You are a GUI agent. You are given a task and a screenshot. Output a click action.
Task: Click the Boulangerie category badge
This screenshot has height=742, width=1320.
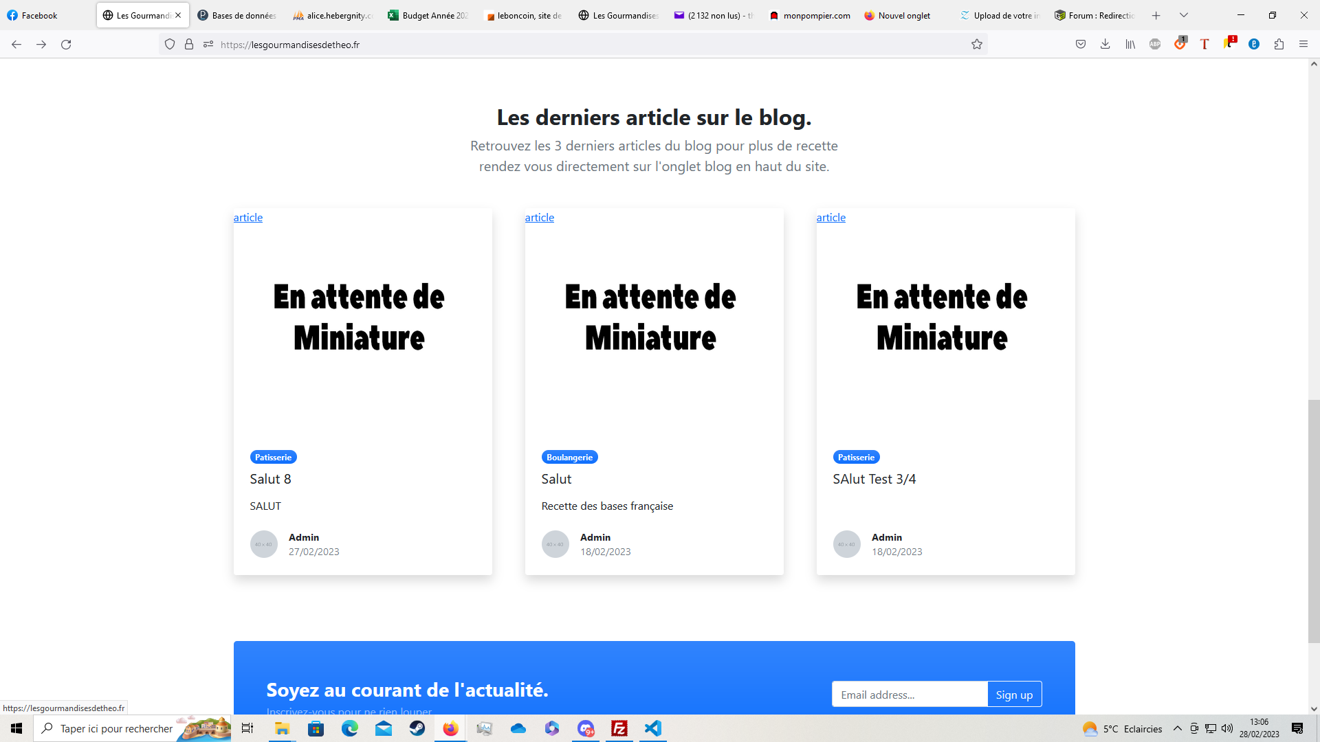pos(569,458)
